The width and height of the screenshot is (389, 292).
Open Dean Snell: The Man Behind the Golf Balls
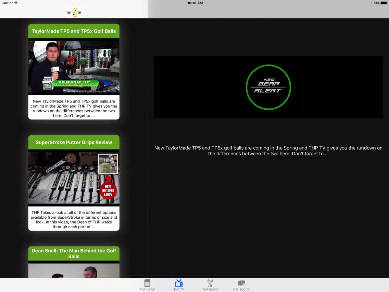pos(74,253)
